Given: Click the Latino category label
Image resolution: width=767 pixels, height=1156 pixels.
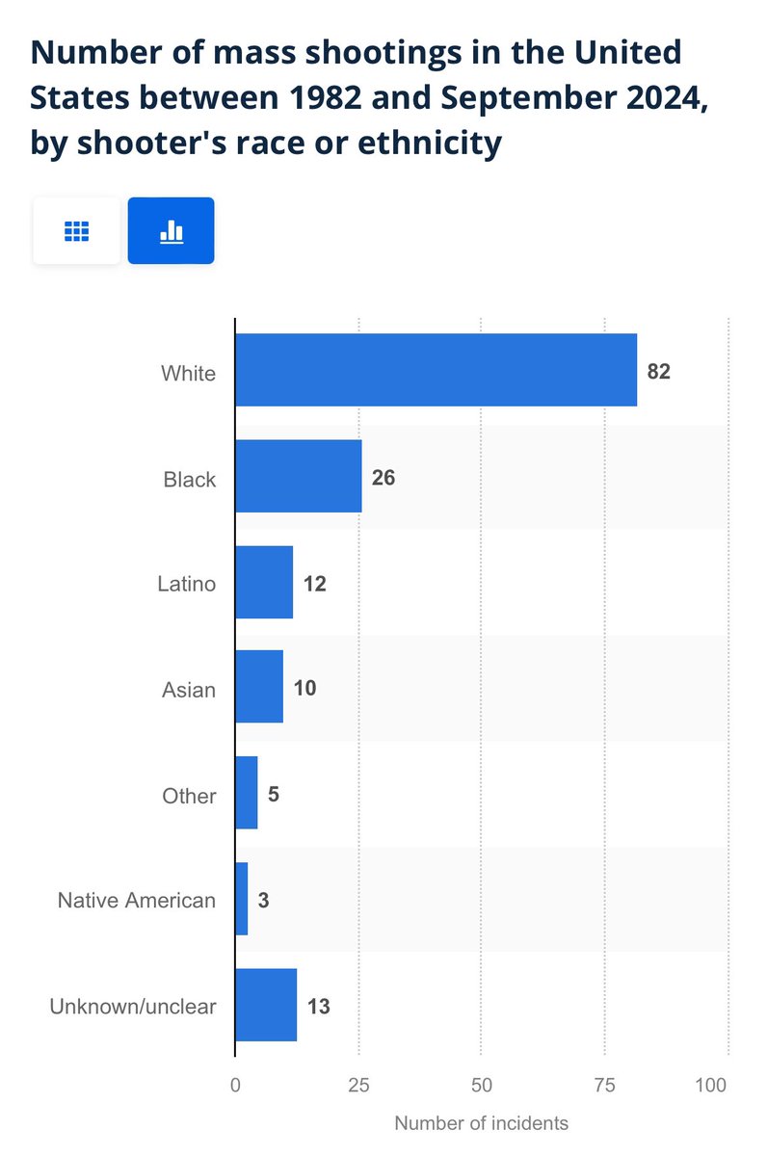Looking at the screenshot, I should point(187,584).
